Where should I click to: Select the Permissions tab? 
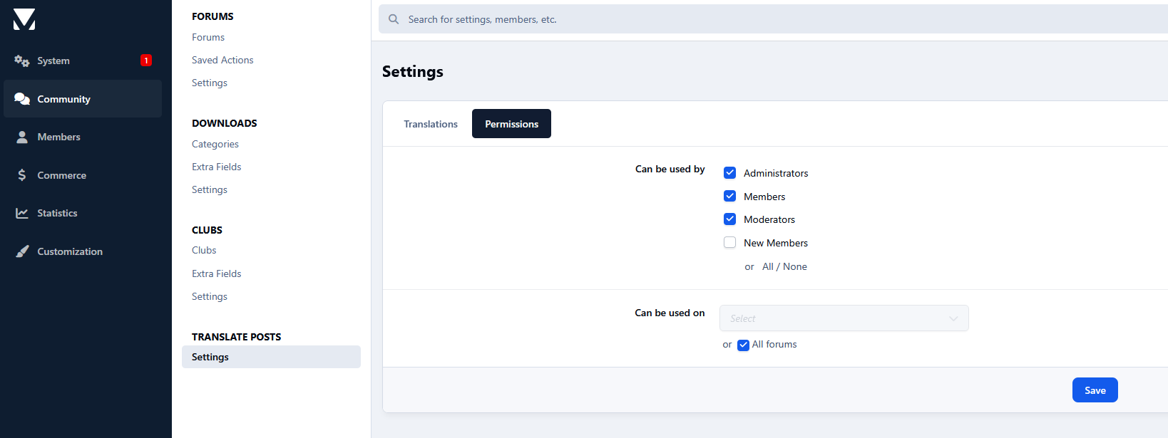click(511, 124)
